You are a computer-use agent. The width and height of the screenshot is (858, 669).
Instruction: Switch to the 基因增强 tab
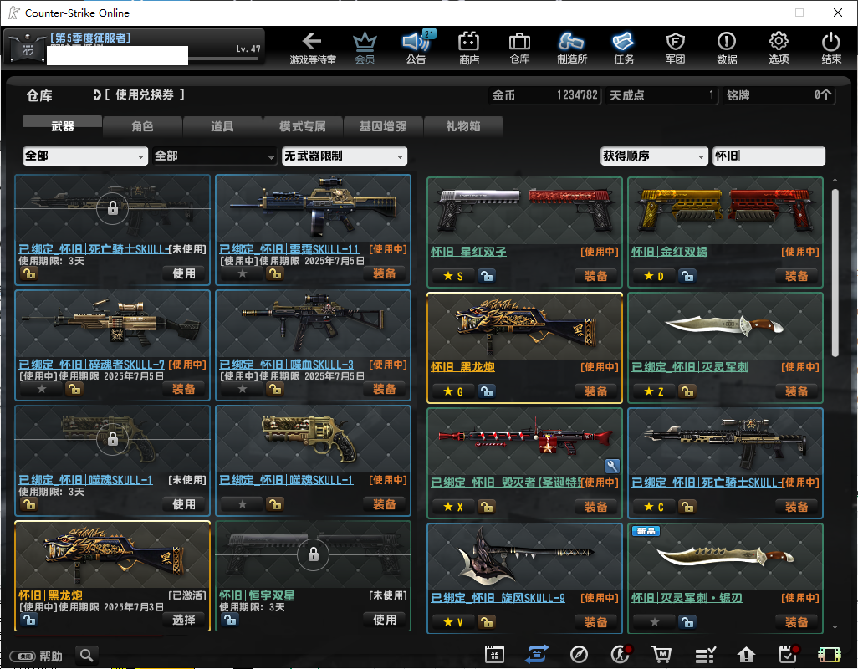[383, 125]
